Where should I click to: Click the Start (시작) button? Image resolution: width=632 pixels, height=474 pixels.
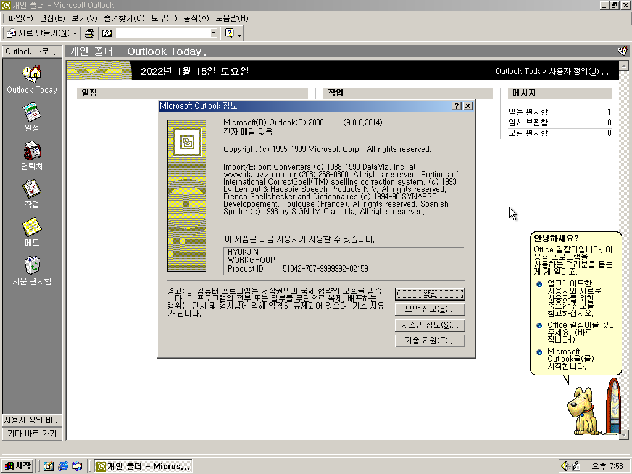click(x=17, y=466)
